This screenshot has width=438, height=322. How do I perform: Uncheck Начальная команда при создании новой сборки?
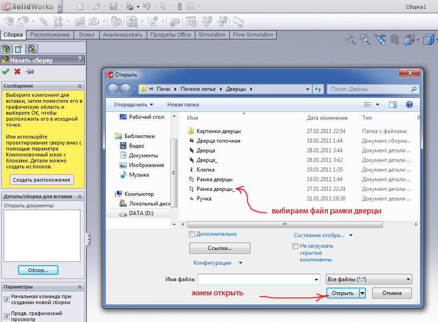(x=6, y=300)
